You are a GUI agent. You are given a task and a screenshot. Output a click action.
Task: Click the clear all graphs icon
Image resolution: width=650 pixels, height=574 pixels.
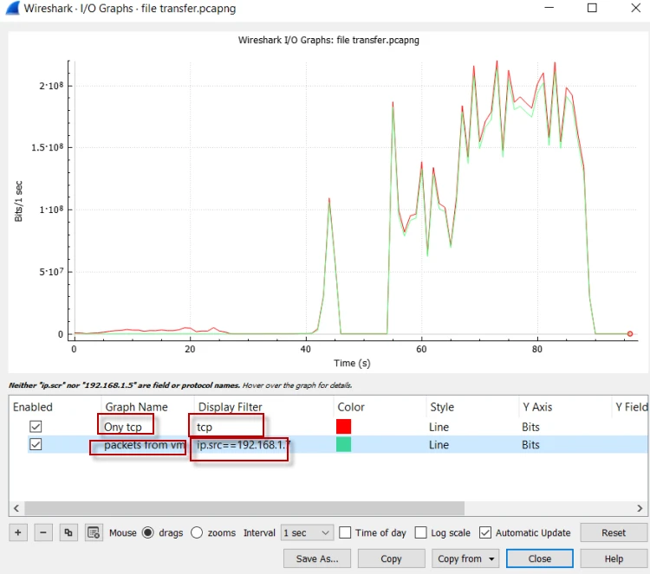tap(94, 532)
